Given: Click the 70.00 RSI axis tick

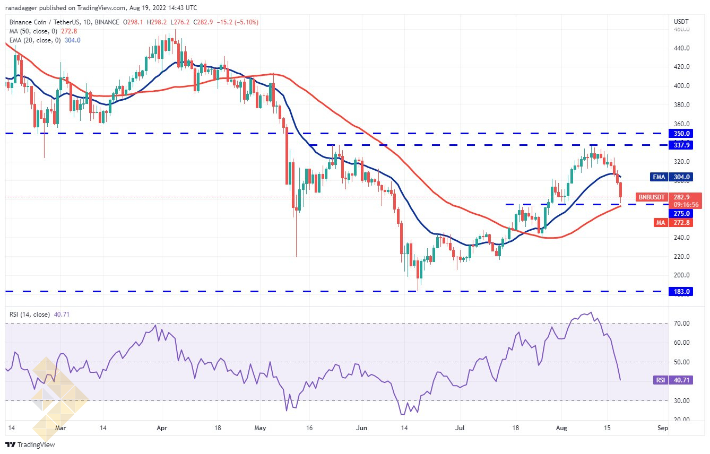Looking at the screenshot, I should click(x=682, y=324).
